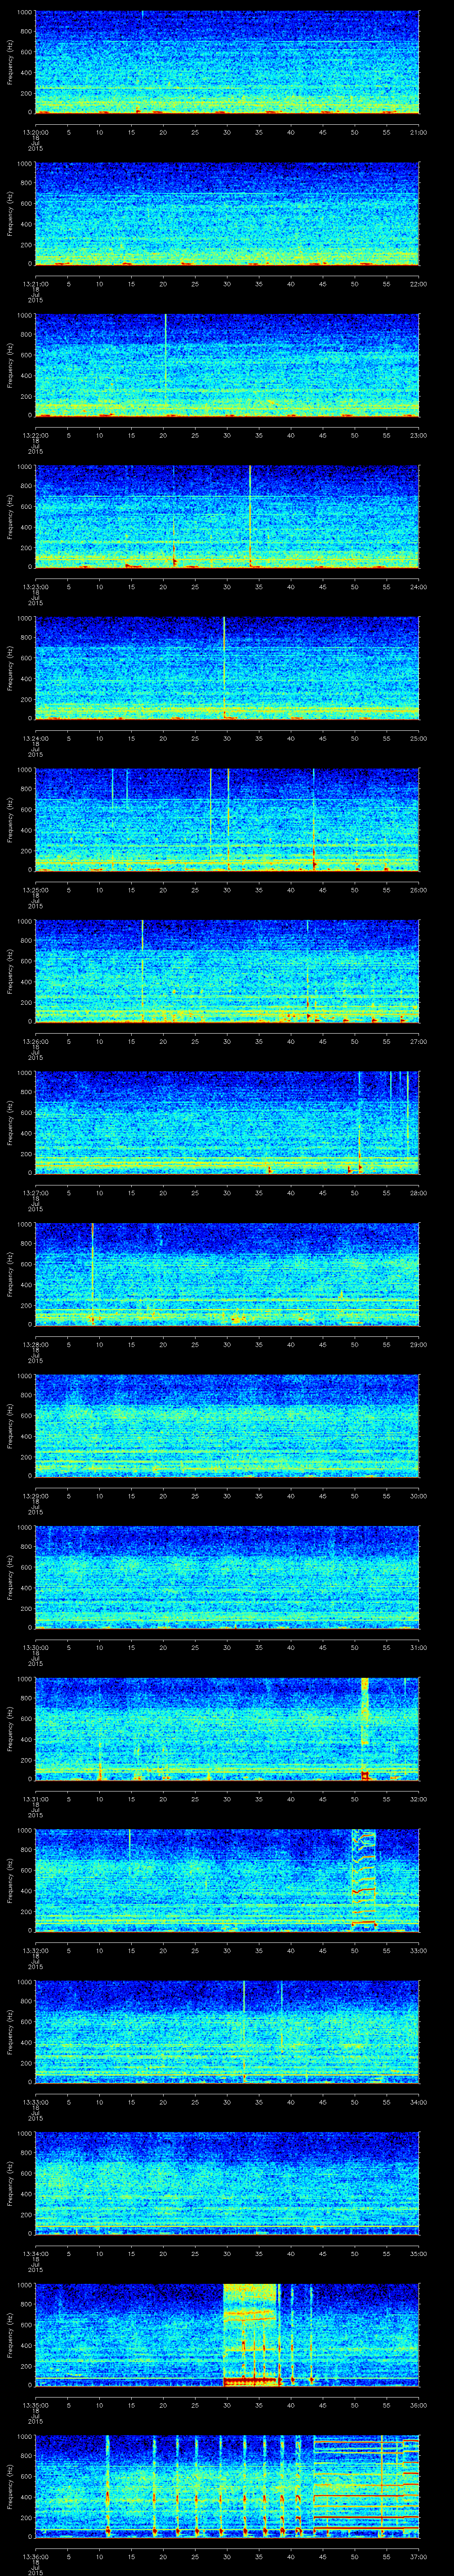Pick the '36:00' end time label

tap(419, 2405)
